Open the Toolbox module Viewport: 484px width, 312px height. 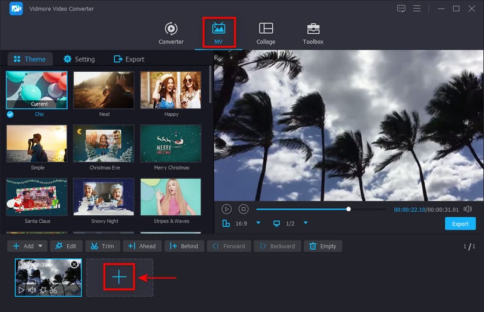pyautogui.click(x=313, y=33)
